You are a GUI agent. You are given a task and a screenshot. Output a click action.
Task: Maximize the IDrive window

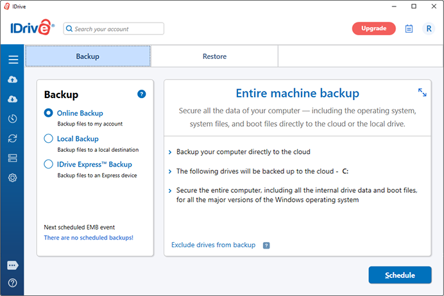pos(414,6)
